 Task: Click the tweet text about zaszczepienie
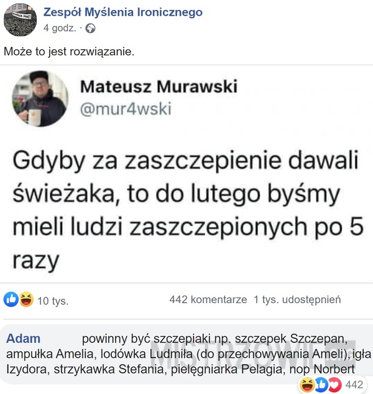(x=188, y=210)
